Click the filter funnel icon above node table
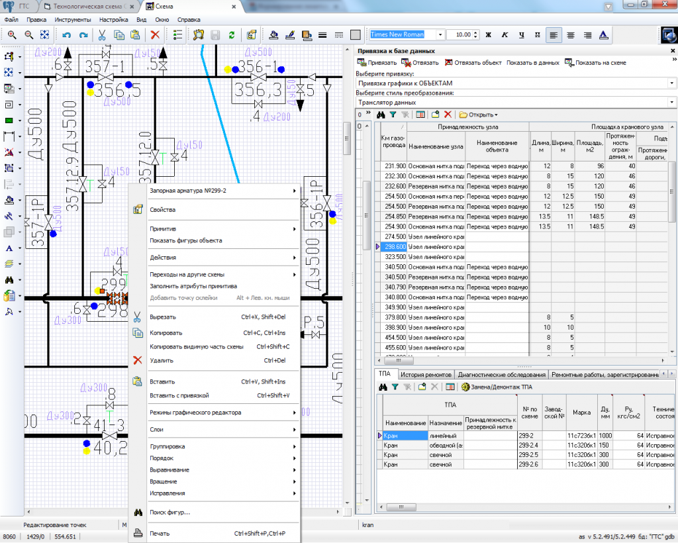Image resolution: width=678 pixels, height=543 pixels. click(x=393, y=115)
